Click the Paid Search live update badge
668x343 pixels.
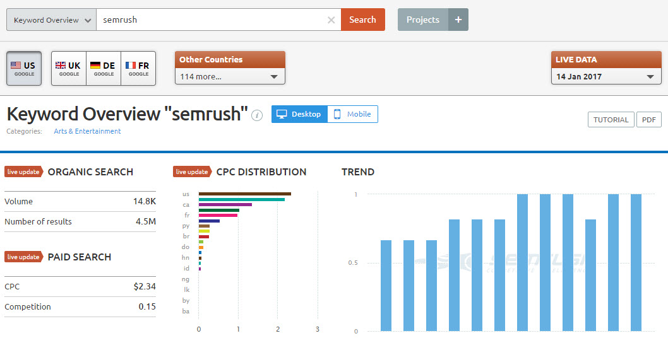(x=24, y=257)
